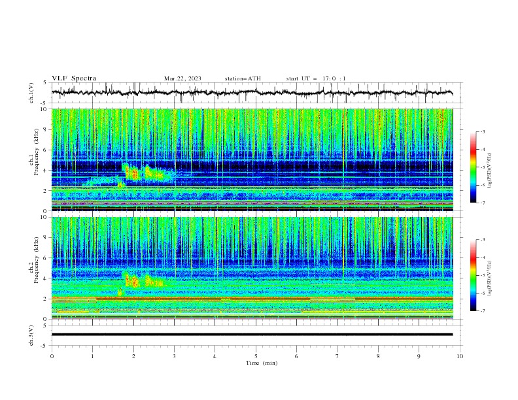
Task: Click the ch.1 spectrogram color scale bar
Action: tap(473, 167)
